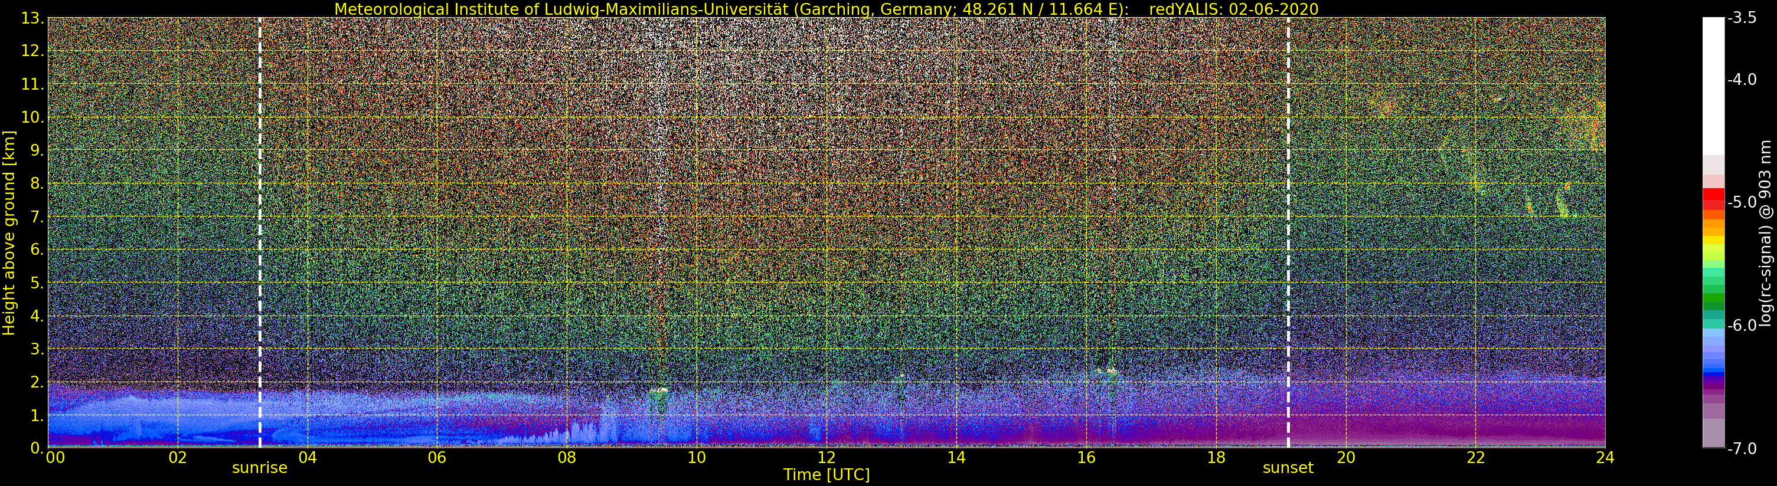The image size is (1777, 486).
Task: Click the '04' time tick label
Action: point(307,457)
